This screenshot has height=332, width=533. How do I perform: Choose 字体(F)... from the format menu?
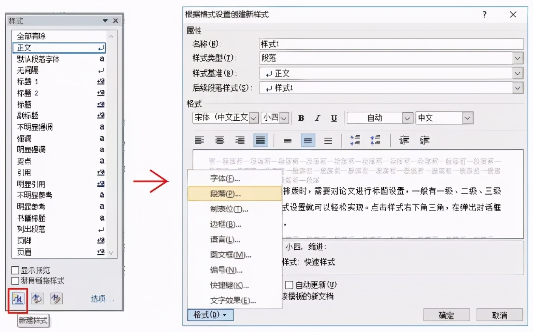(235, 179)
